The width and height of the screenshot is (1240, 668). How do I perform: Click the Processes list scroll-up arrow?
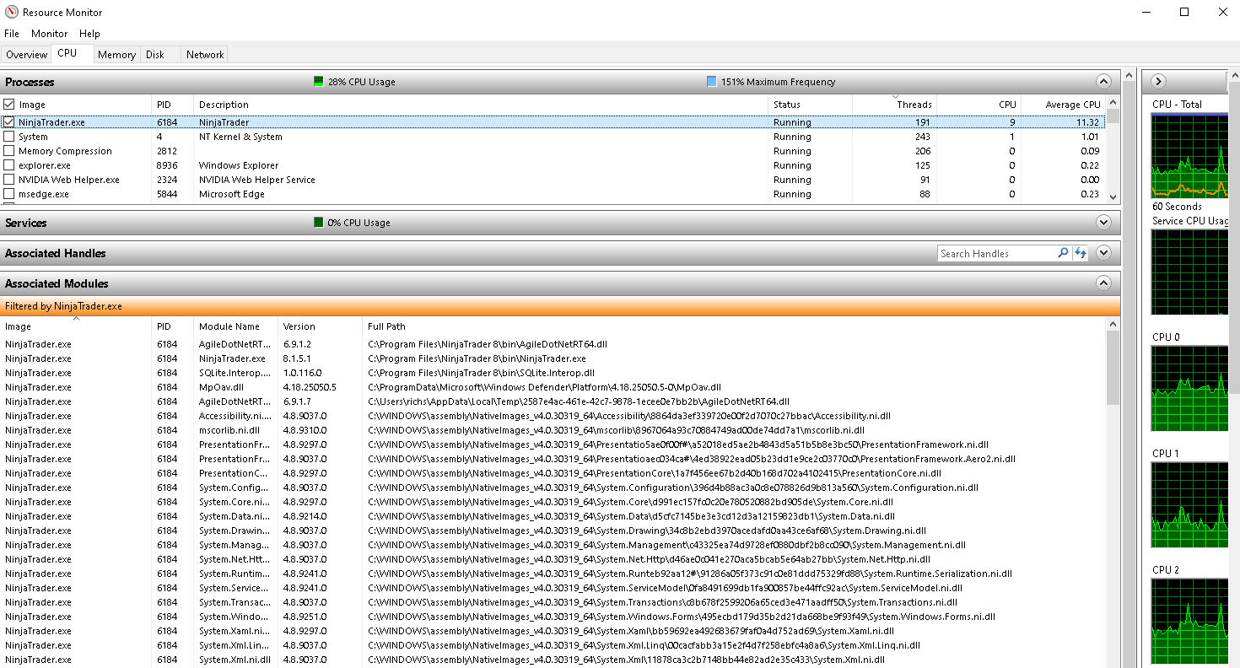pyautogui.click(x=1113, y=103)
